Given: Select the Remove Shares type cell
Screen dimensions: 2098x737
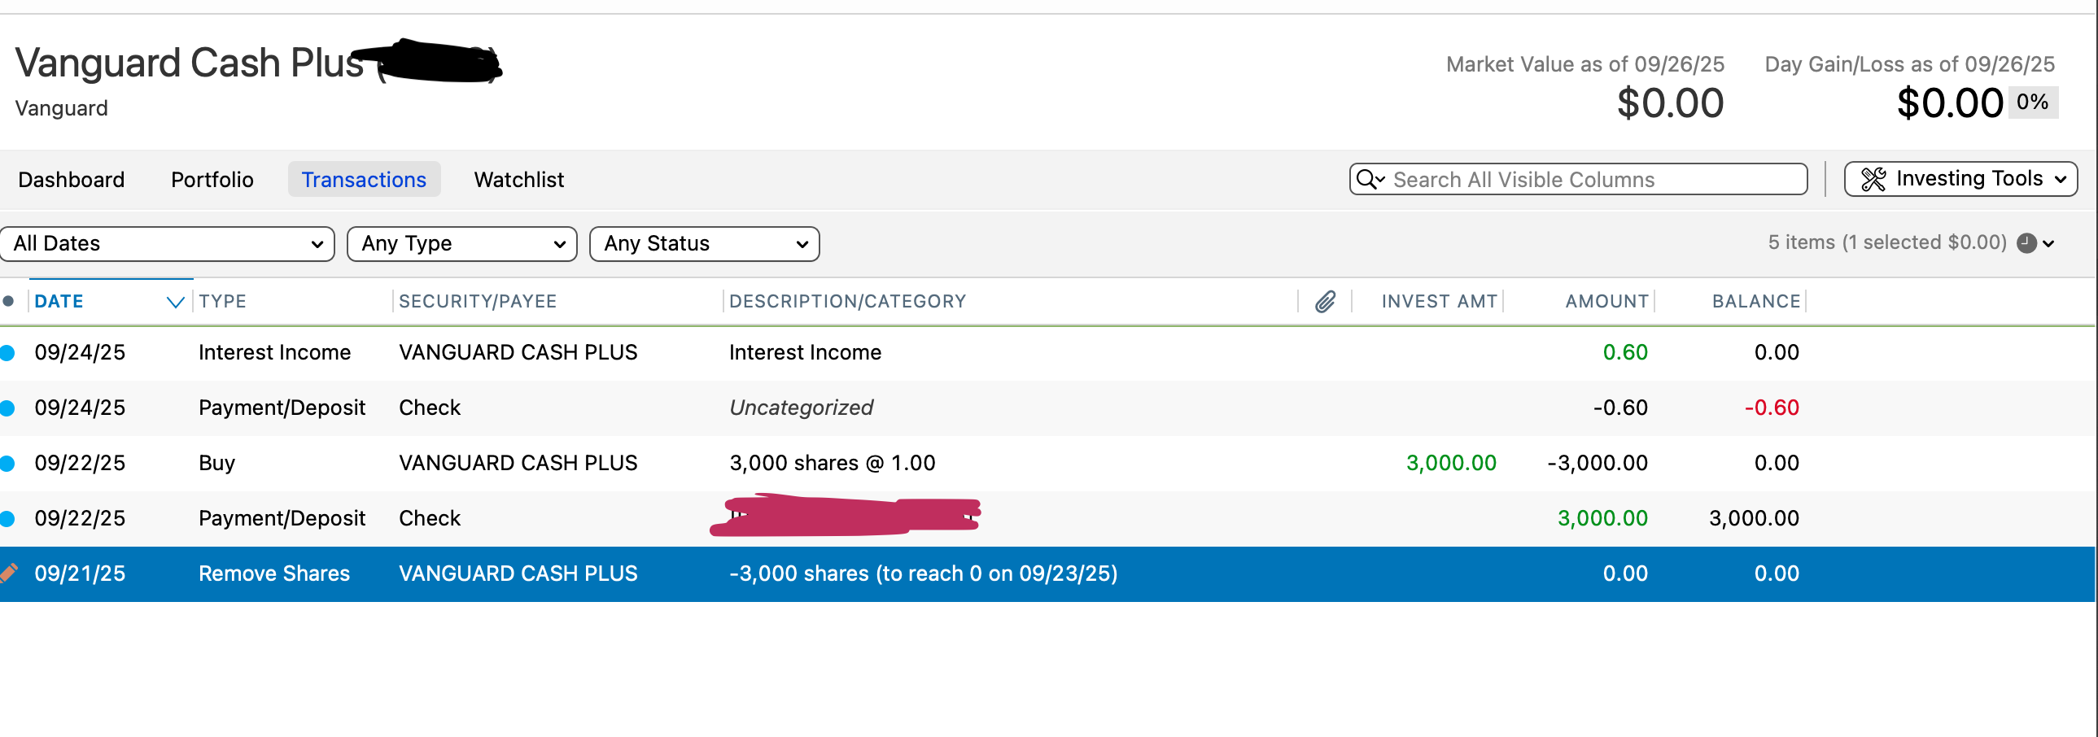Looking at the screenshot, I should tap(274, 574).
